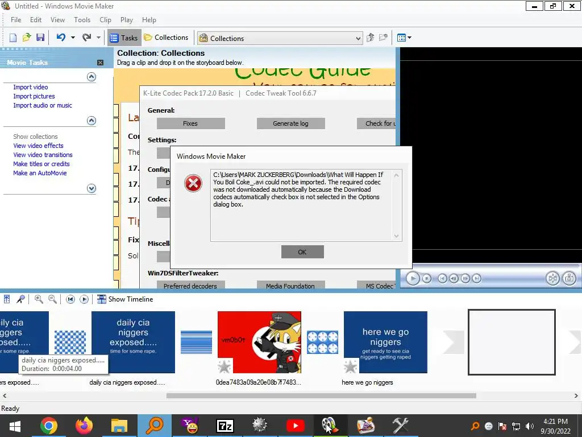The image size is (582, 437).
Task: Close the Movie Tasks pane
Action: pos(100,63)
